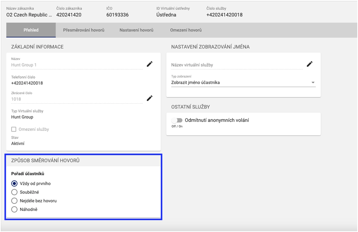Check the Omezení služby checkbox

click(14, 129)
